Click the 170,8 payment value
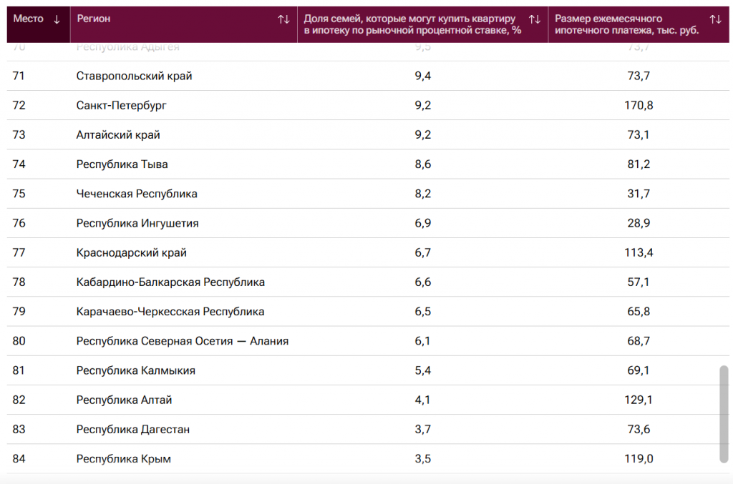Image resolution: width=733 pixels, height=484 pixels. tap(639, 105)
